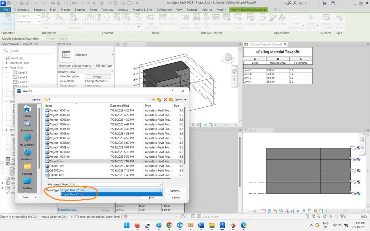
Task: Click the Desktop shortcut in the places bar
Action: pyautogui.click(x=27, y=183)
